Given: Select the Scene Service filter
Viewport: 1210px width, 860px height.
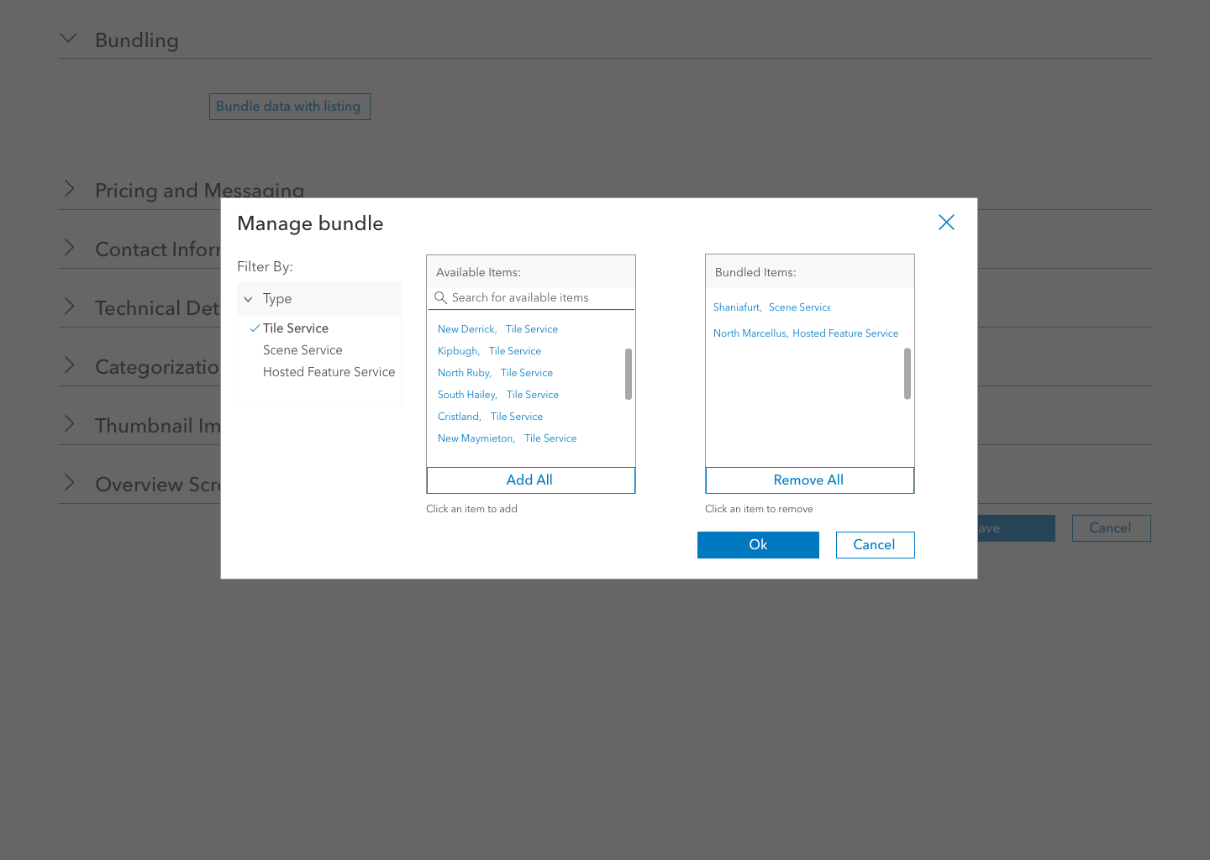Looking at the screenshot, I should click(x=302, y=350).
